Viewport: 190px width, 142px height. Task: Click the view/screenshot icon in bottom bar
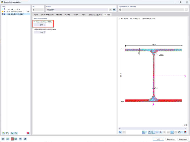[20, 139]
